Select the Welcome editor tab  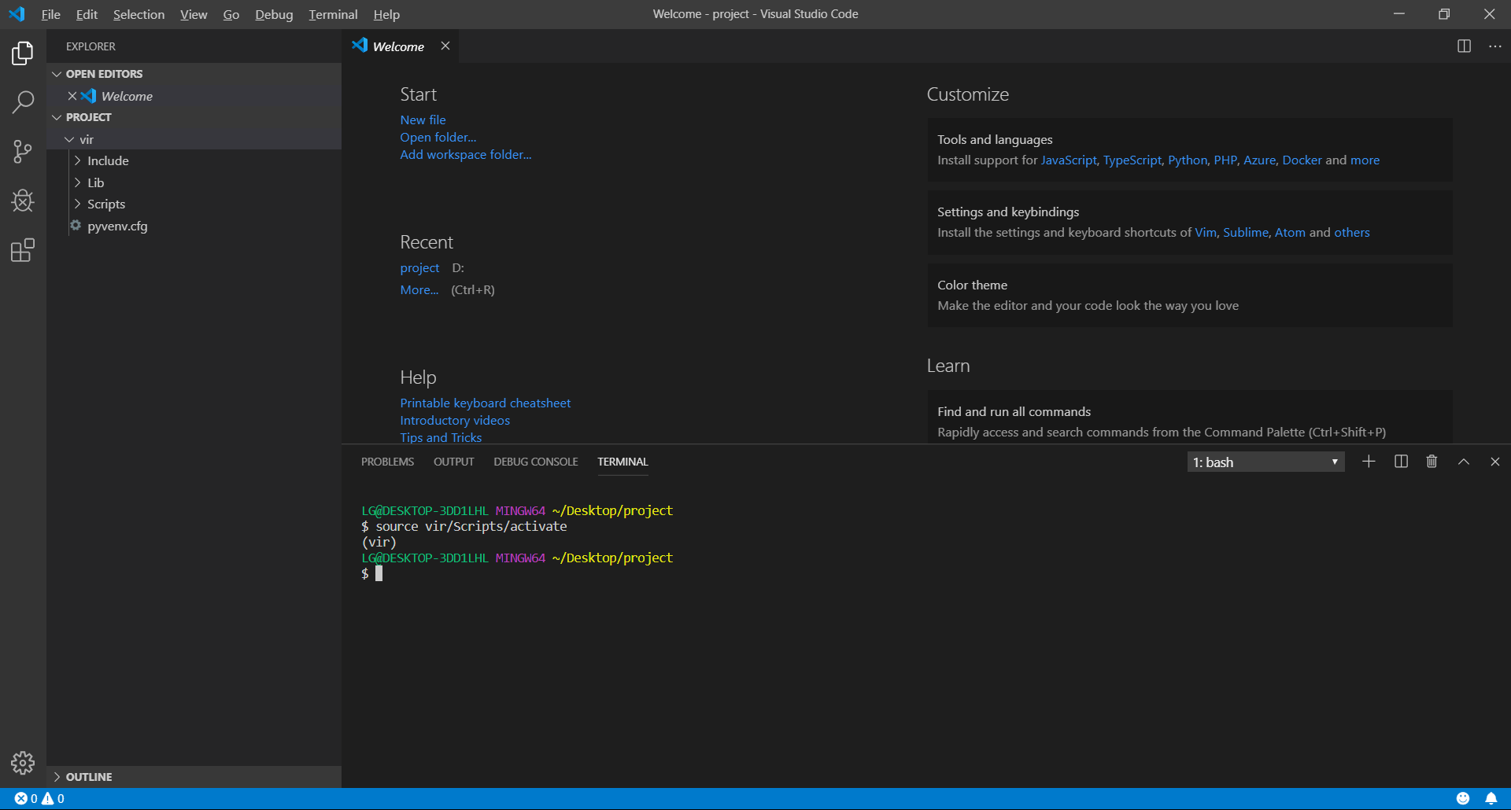pos(400,46)
